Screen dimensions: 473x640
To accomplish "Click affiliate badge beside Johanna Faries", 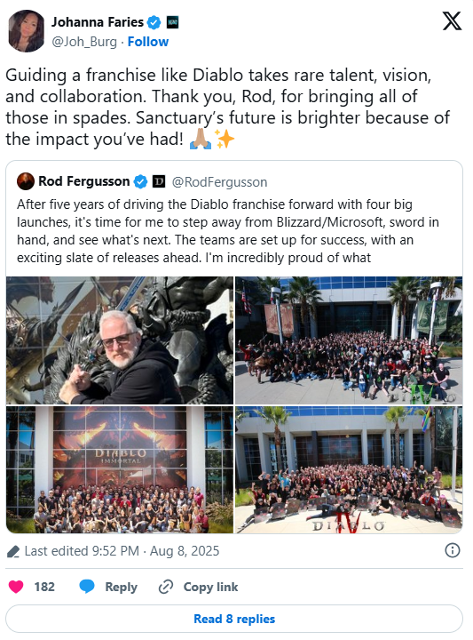I will point(173,22).
